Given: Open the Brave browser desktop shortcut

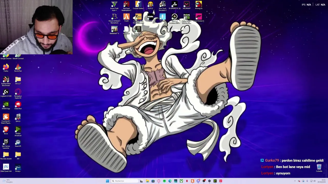Looking at the screenshot, I should pos(6,131).
